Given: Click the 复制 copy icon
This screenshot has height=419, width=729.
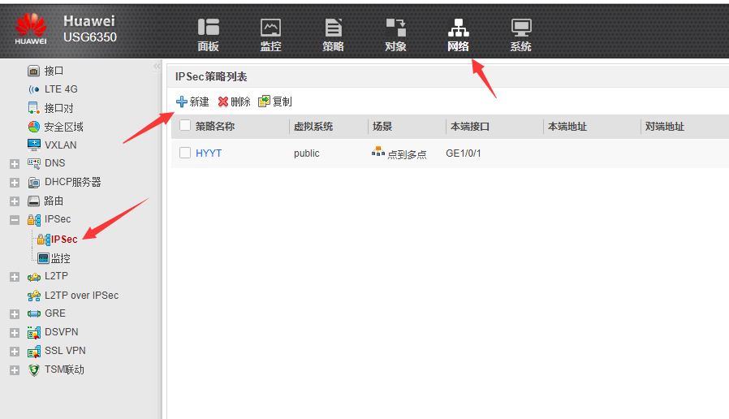Looking at the screenshot, I should 264,102.
